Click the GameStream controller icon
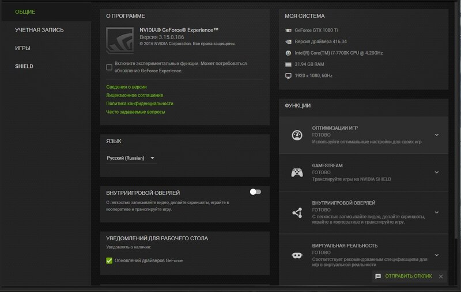The width and height of the screenshot is (461, 292). pyautogui.click(x=297, y=172)
